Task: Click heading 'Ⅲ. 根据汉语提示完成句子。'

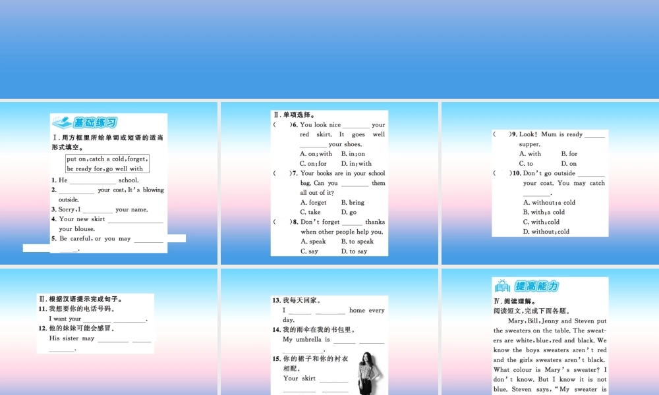Action: pyautogui.click(x=80, y=299)
